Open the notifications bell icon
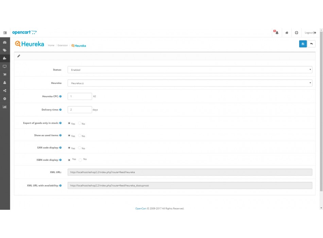Viewport: 323px width, 238px height. [277, 33]
